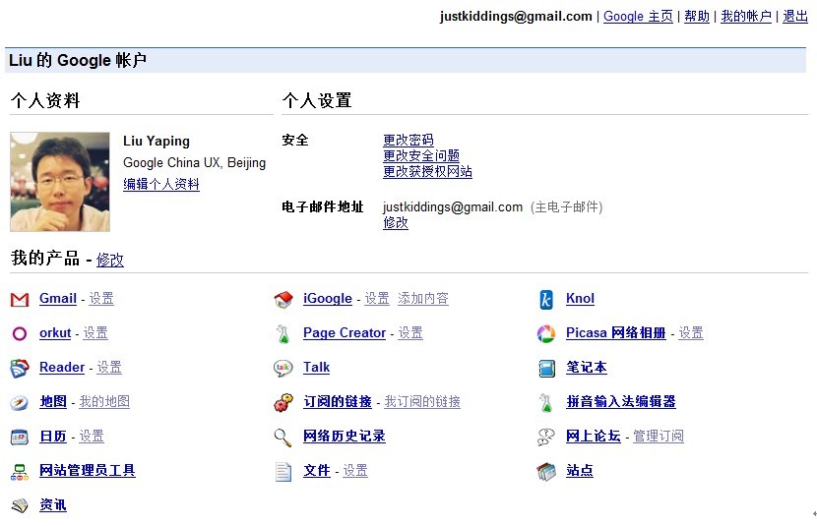This screenshot has width=817, height=526.
Task: Open iGoogle 设置 settings link
Action: pyautogui.click(x=377, y=298)
